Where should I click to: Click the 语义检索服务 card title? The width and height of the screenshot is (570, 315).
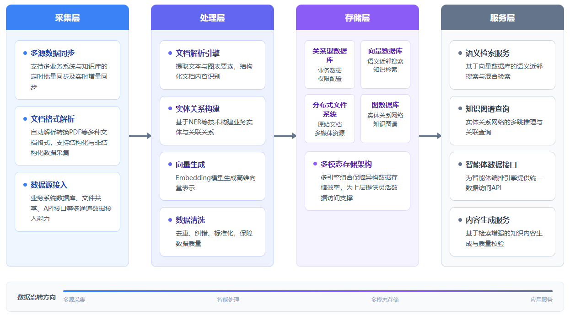(488, 53)
